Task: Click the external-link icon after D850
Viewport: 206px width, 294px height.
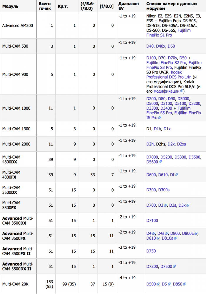Action: 185,284
